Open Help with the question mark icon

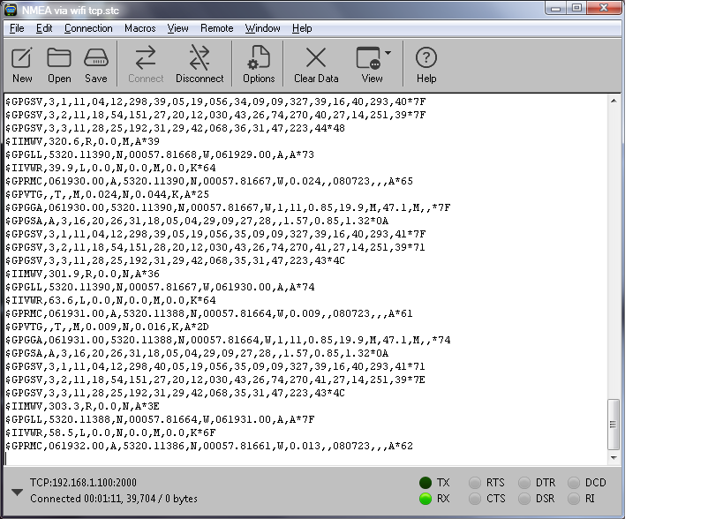[x=426, y=58]
